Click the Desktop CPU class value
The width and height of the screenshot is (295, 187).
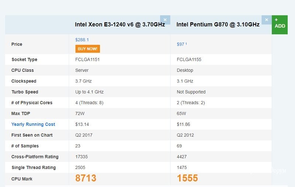(185, 70)
